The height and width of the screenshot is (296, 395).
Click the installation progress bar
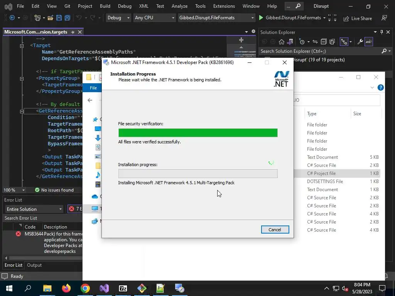coord(198,174)
